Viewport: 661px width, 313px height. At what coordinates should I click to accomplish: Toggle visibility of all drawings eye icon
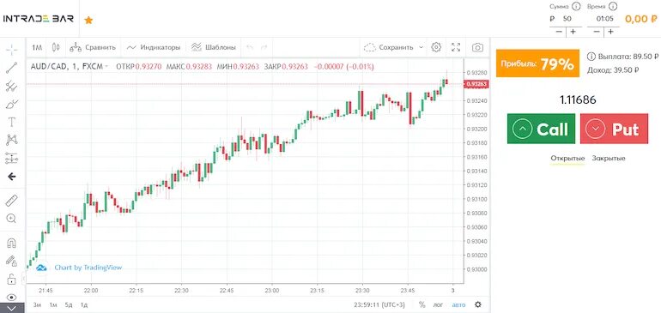point(12,298)
